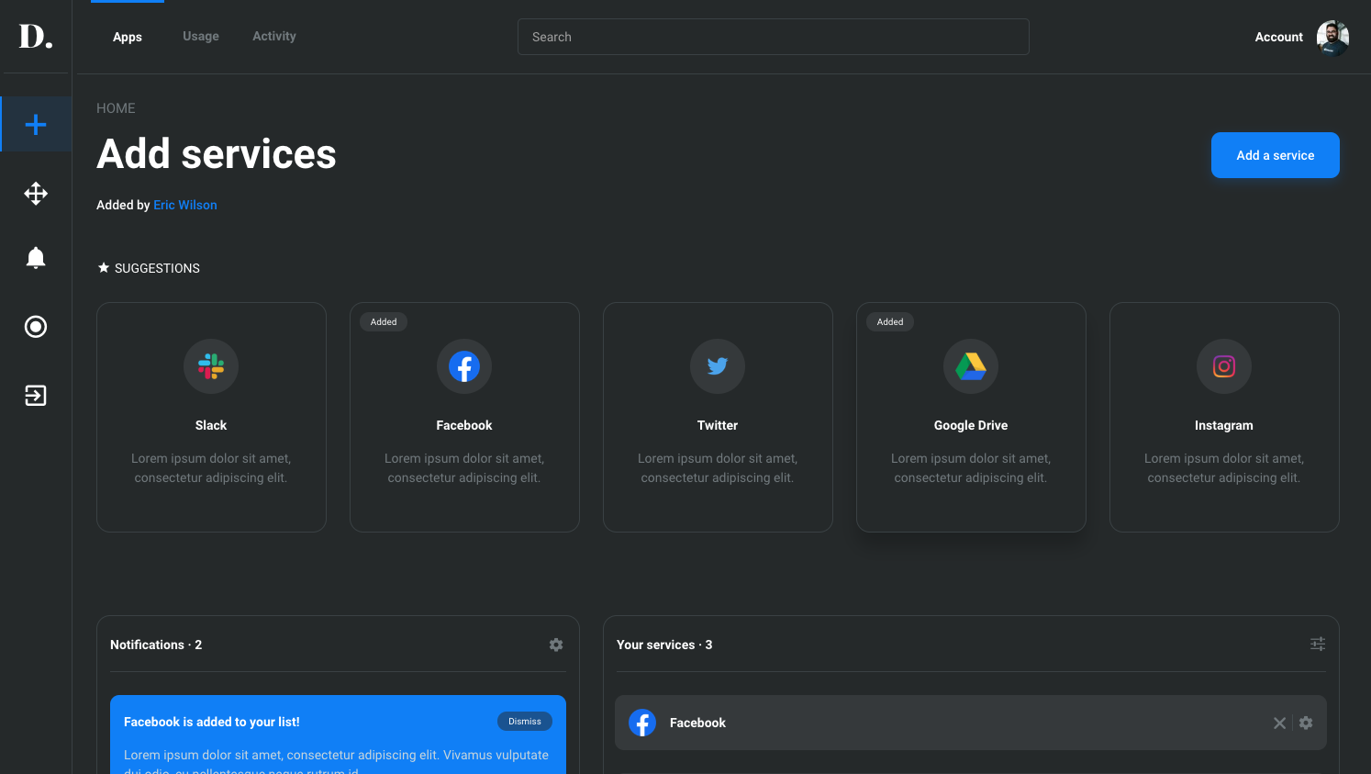Click the Twitter bird icon
This screenshot has height=774, width=1371.
(718, 366)
